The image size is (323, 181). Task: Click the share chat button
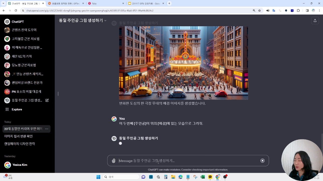click(315, 20)
